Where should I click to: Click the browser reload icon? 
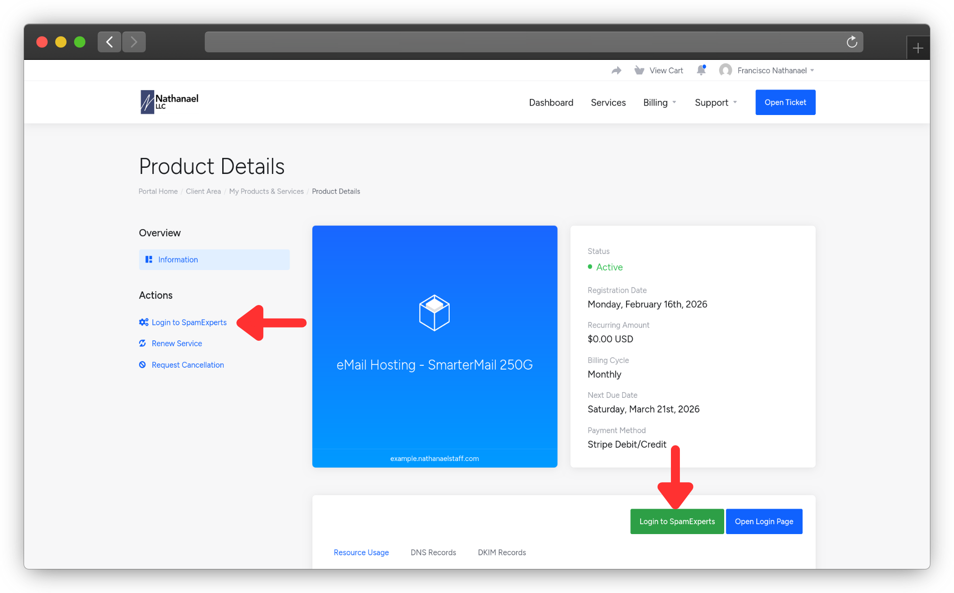click(852, 42)
